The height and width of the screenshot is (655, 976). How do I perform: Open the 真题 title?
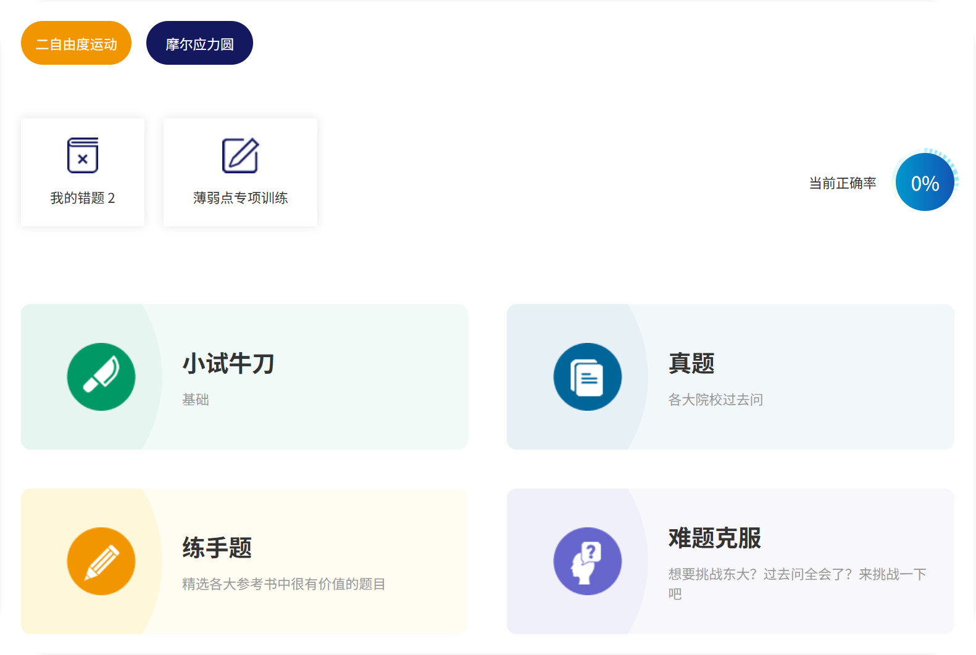pos(691,363)
